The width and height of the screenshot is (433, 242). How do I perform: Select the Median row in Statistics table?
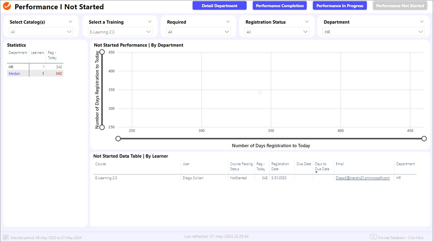point(14,74)
